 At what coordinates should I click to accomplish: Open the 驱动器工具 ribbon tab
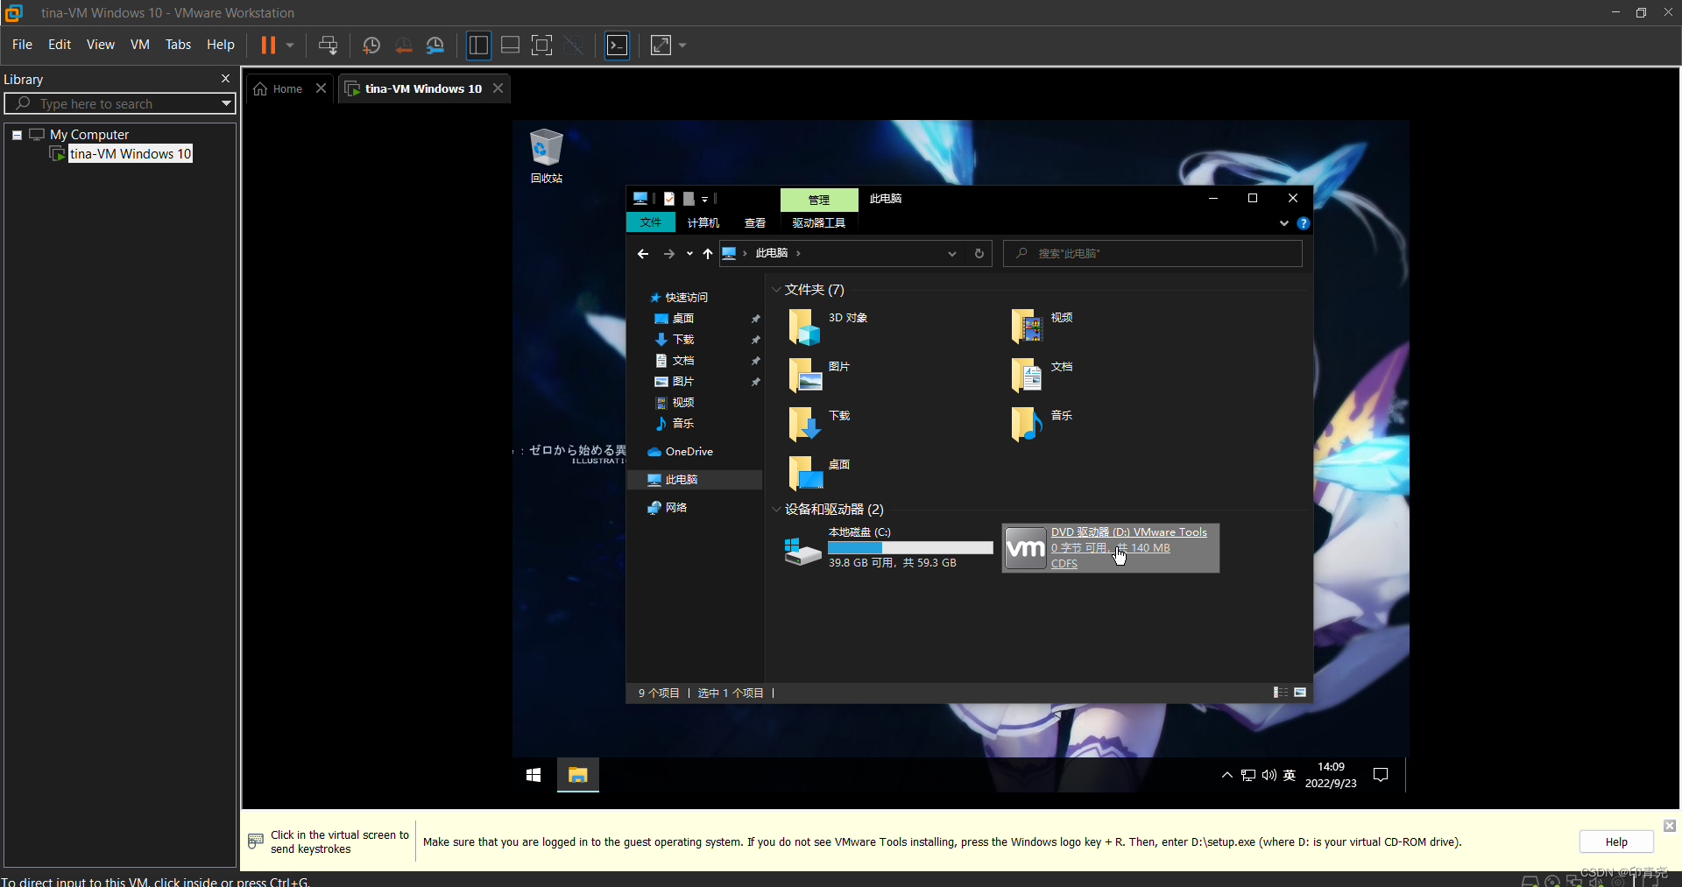point(819,223)
